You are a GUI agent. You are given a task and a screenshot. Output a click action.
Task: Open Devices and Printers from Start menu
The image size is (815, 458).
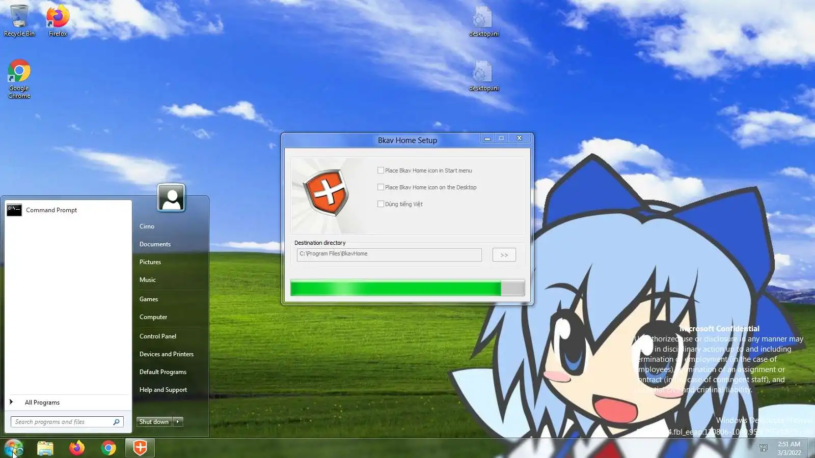tap(167, 354)
